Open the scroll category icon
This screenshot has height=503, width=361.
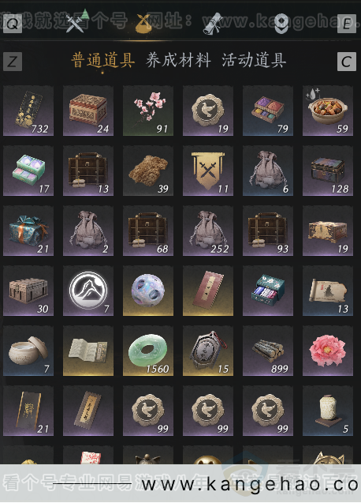click(213, 23)
